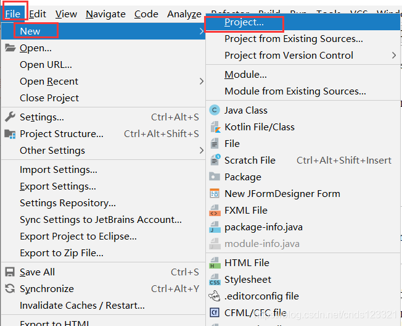
Task: Click the package-info.java icon
Action: pyautogui.click(x=215, y=227)
